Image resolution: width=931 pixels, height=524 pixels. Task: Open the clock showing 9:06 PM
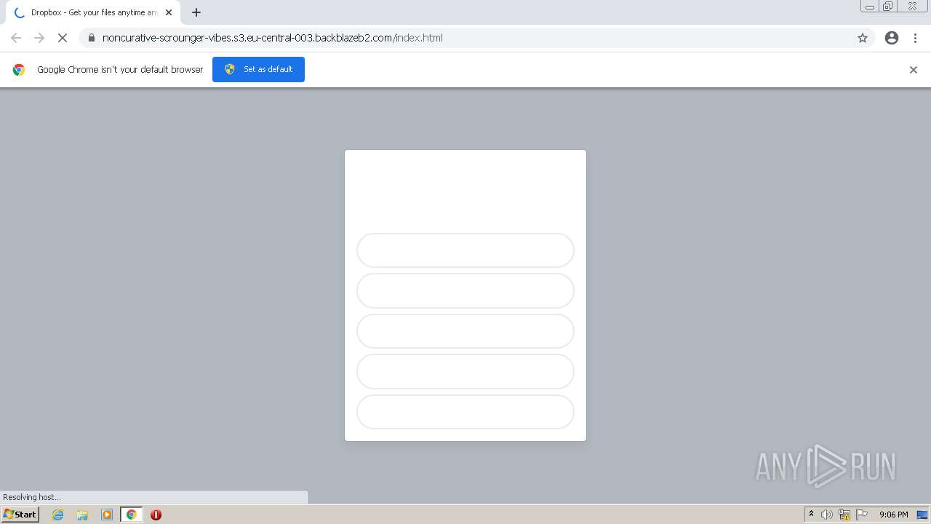tap(893, 515)
